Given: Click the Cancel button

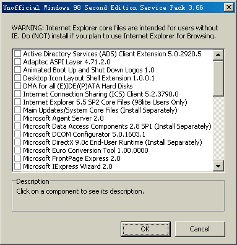Looking at the screenshot, I should click(200, 229).
